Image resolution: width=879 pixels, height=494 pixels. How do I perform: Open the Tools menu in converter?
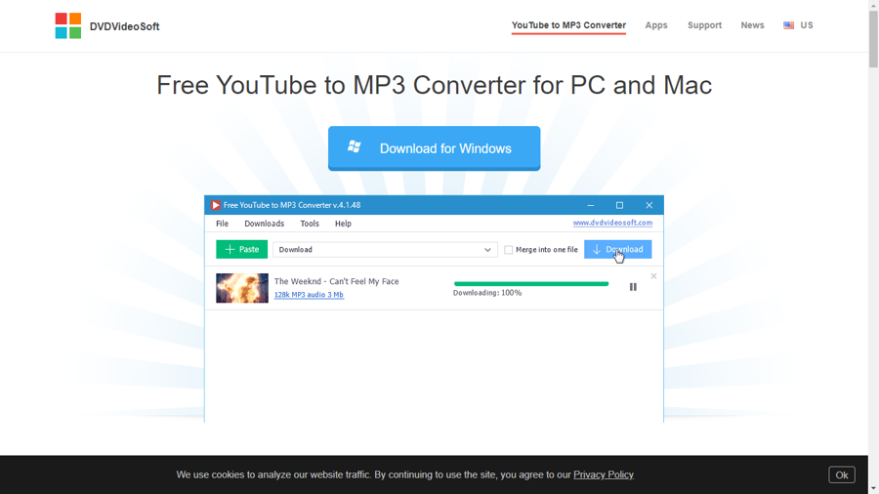pyautogui.click(x=310, y=224)
